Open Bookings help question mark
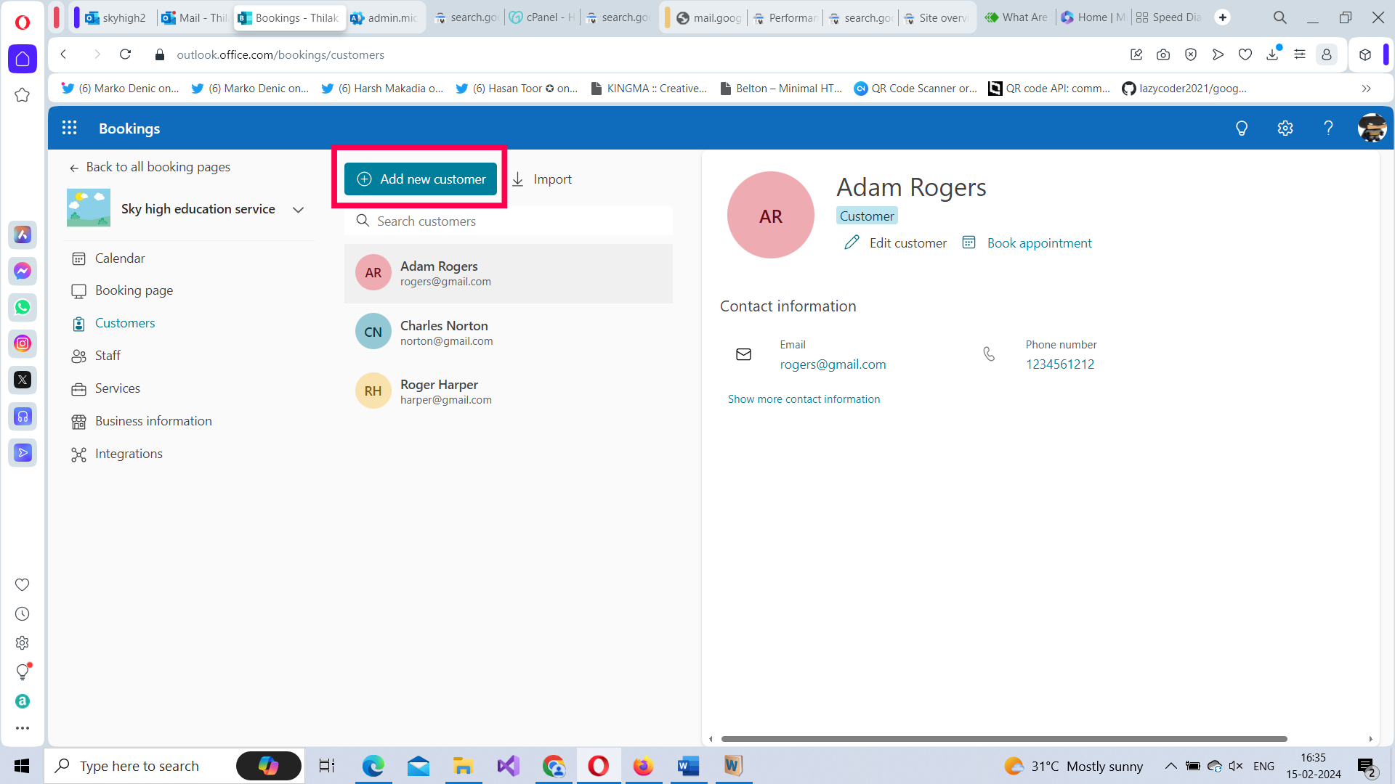The height and width of the screenshot is (784, 1395). 1328,128
